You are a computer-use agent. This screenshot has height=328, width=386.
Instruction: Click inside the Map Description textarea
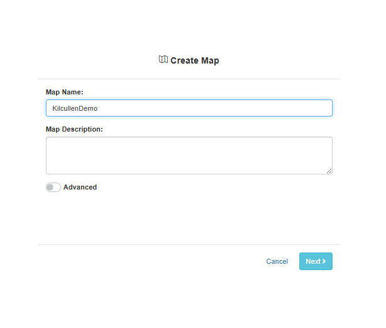click(189, 156)
